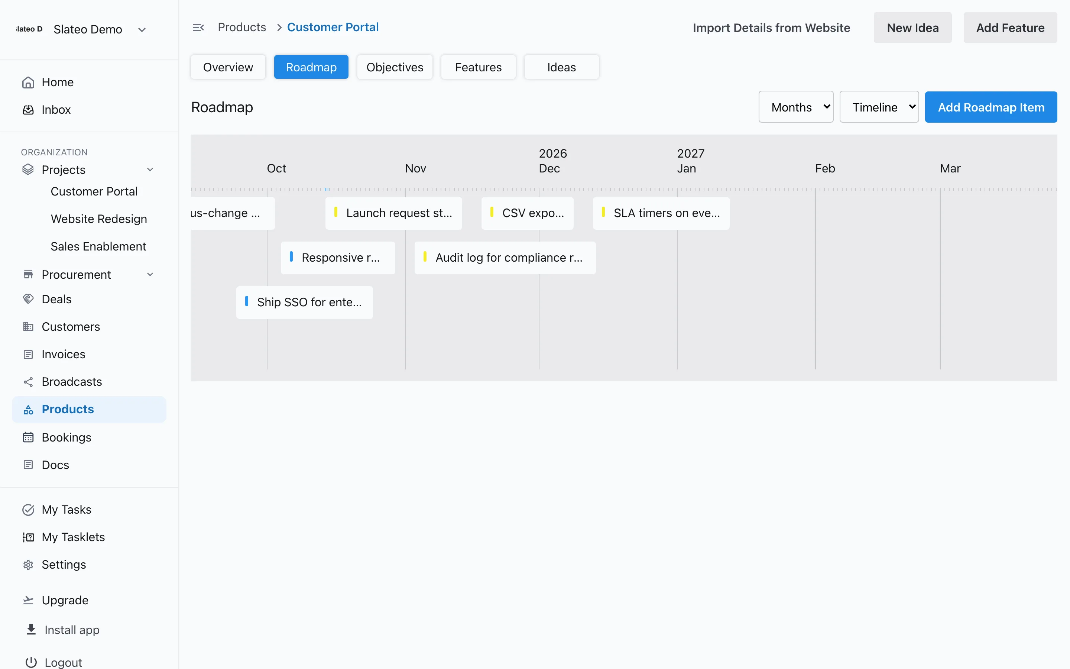1070x669 pixels.
Task: Click the Logout power icon
Action: point(31,662)
